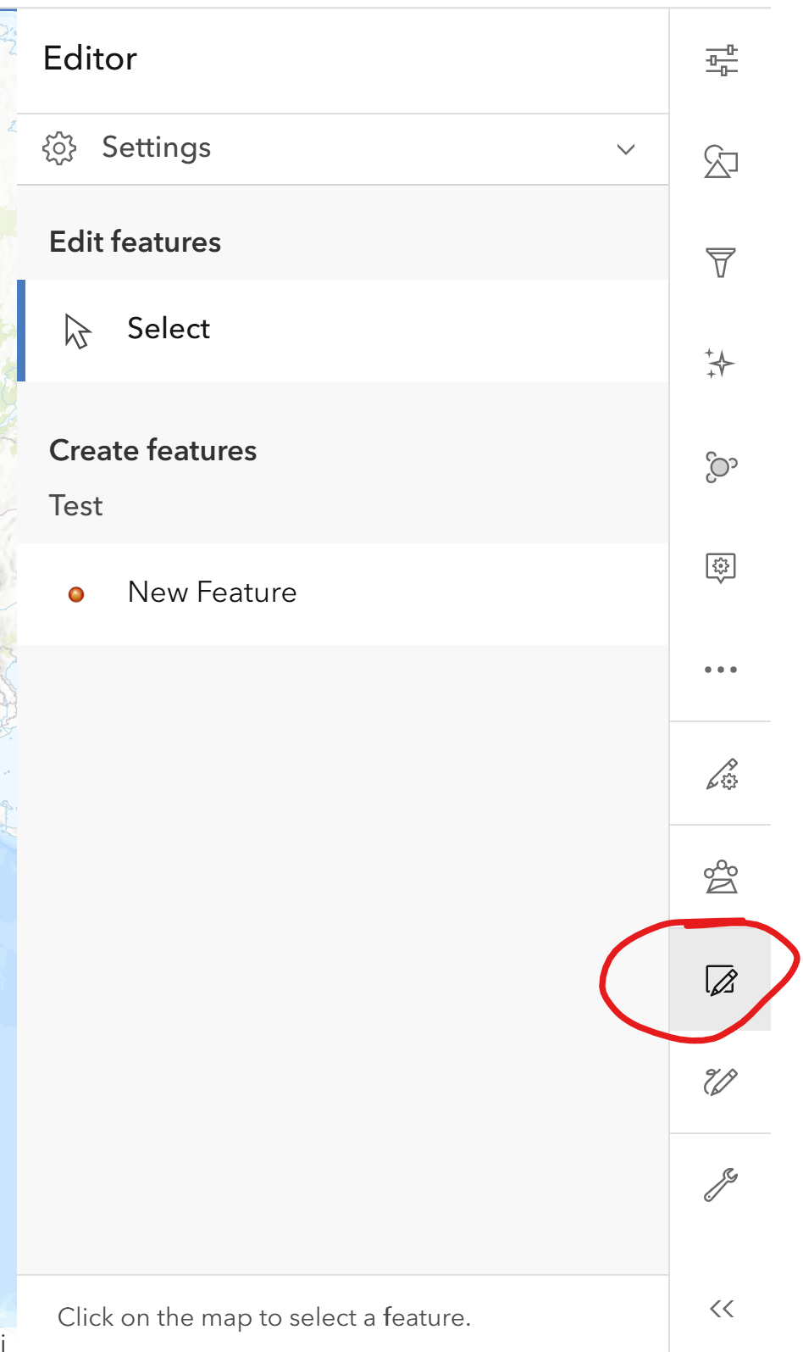This screenshot has width=803, height=1352.
Task: Click the Settings gear in the Editor panel
Action: 58,147
